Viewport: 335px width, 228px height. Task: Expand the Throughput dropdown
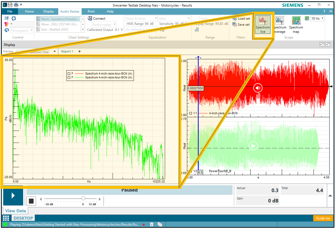[31, 31]
